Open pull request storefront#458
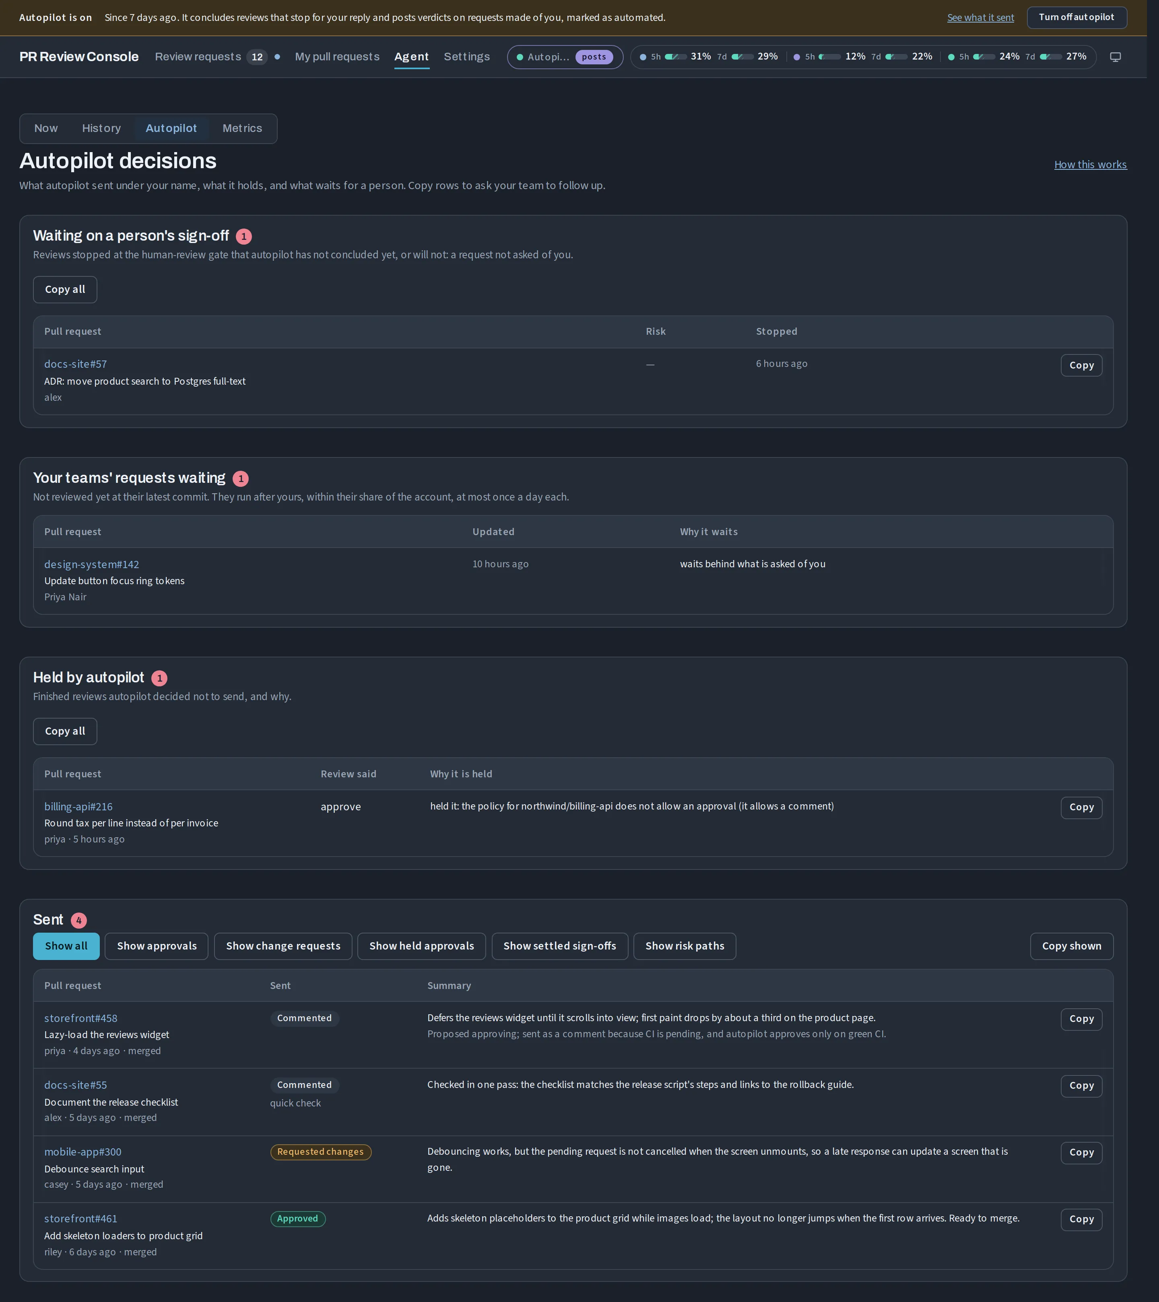The height and width of the screenshot is (1302, 1159). (80, 1018)
